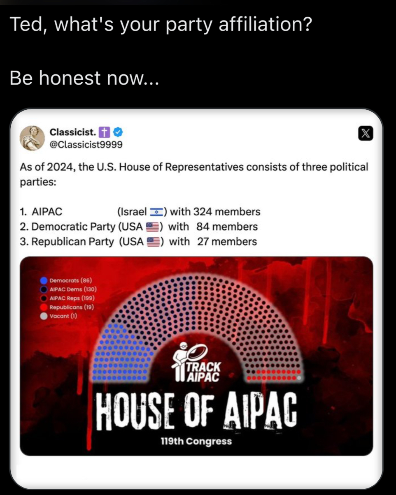Click the USA flag beside Republican Party

pyautogui.click(x=153, y=242)
